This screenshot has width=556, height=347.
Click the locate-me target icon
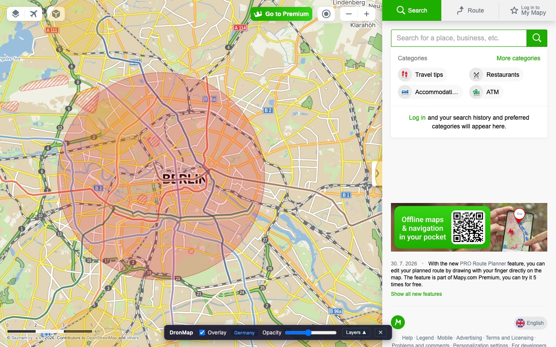(x=326, y=14)
